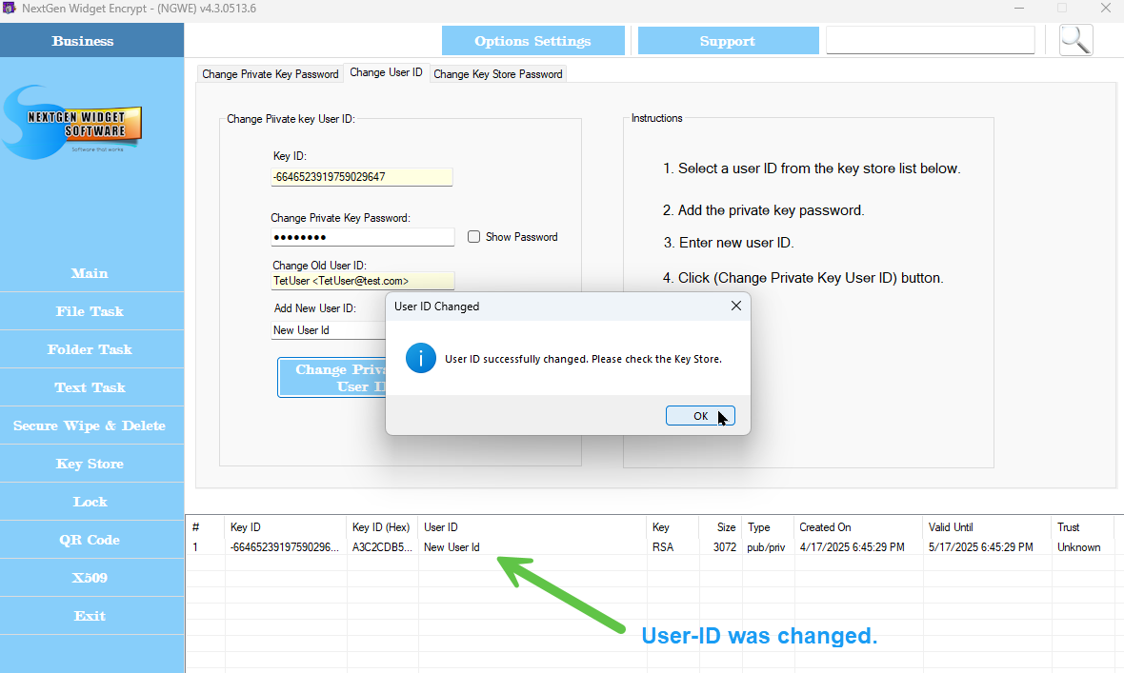
Task: Click the Add New User ID field
Action: point(329,330)
